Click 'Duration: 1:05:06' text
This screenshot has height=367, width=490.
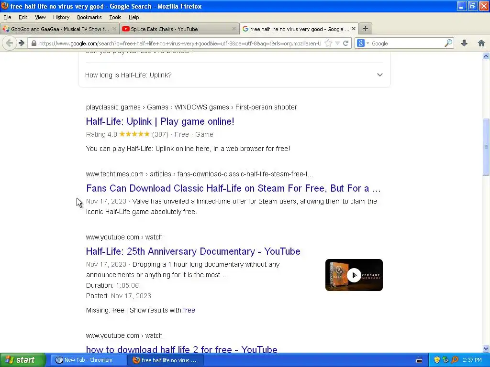(112, 285)
